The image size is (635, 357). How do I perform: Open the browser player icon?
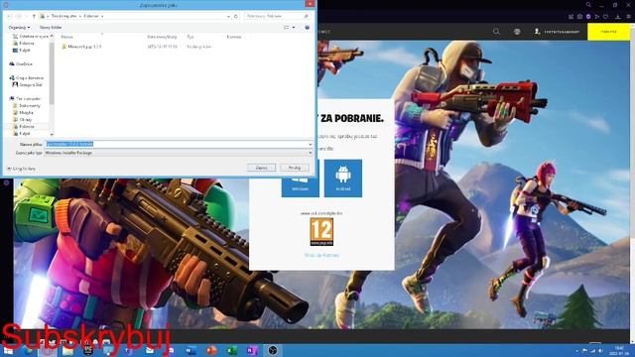597,17
